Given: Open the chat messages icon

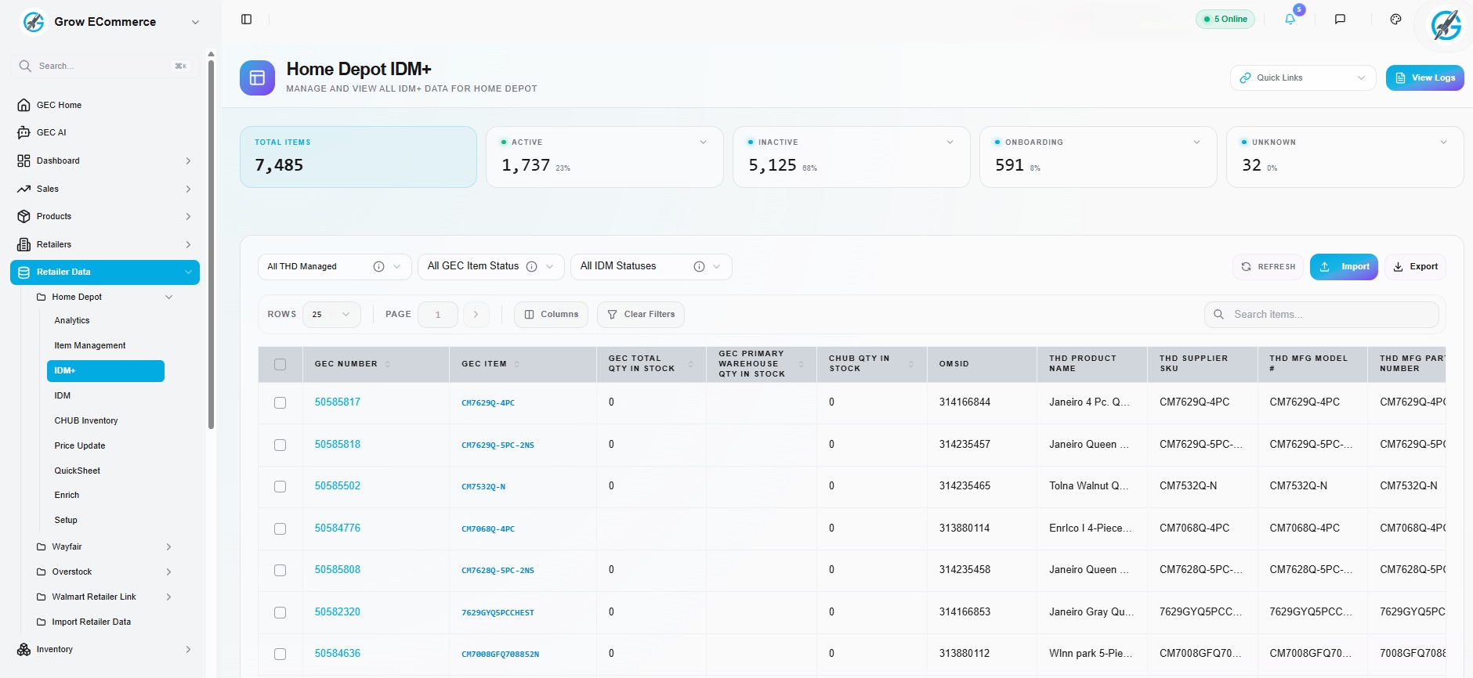Looking at the screenshot, I should coord(1340,19).
